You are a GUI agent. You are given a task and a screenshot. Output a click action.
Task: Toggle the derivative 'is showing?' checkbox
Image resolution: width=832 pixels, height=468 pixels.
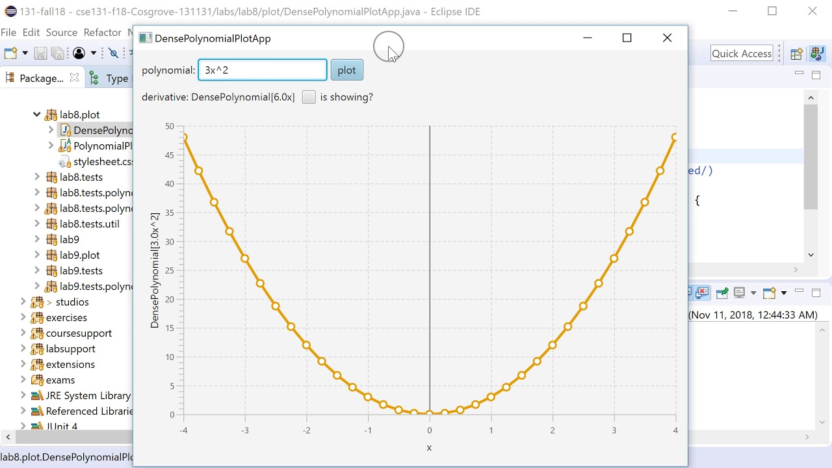309,97
